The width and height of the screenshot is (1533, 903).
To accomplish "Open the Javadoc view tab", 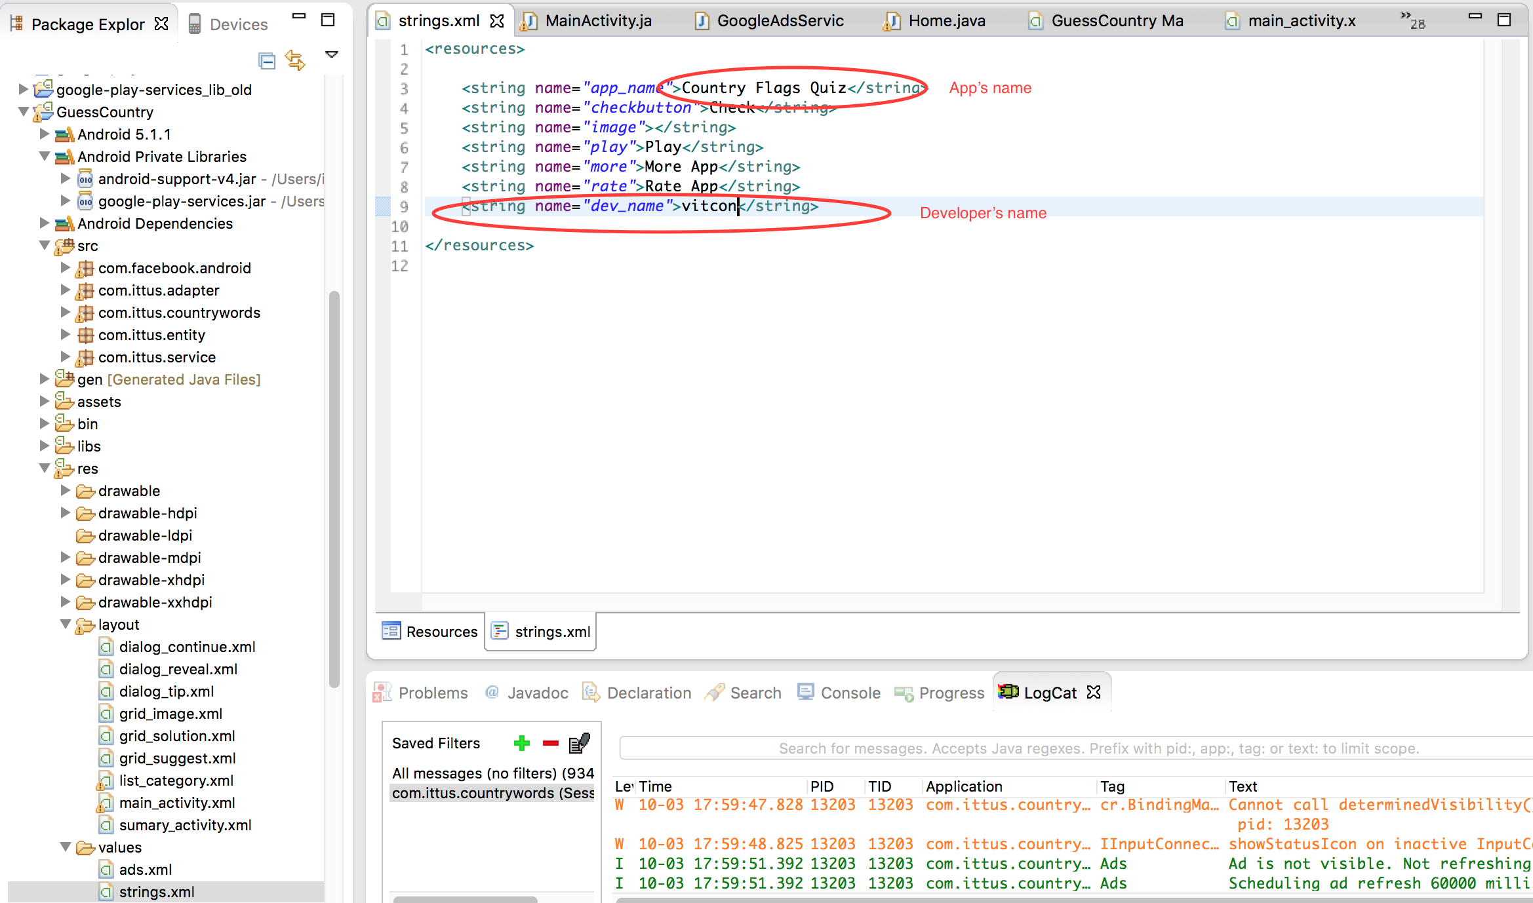I will 527,693.
